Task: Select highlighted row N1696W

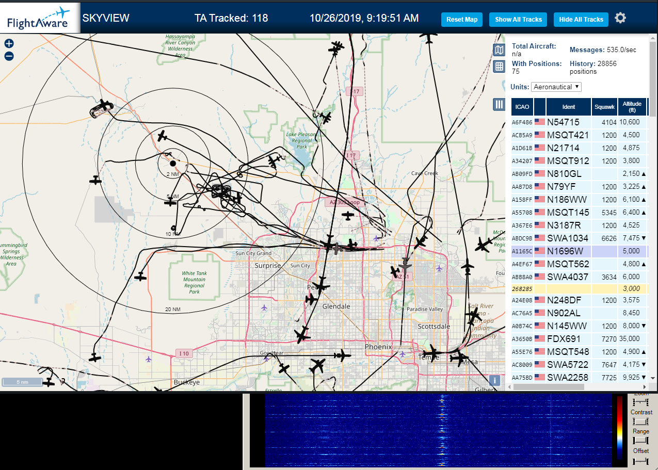Action: click(x=580, y=251)
